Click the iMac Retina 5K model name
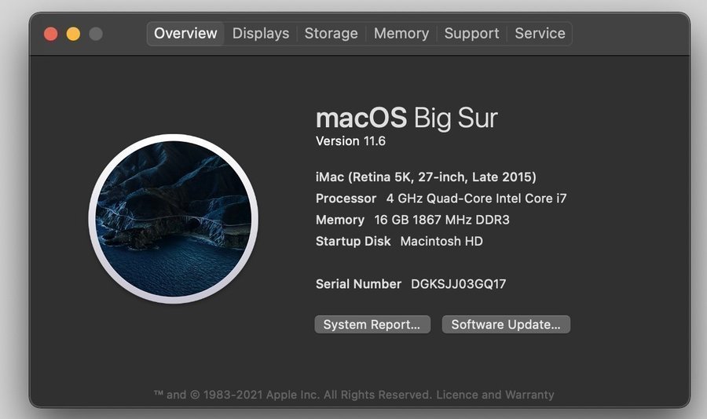Screen dimensions: 707x419 click(x=426, y=177)
